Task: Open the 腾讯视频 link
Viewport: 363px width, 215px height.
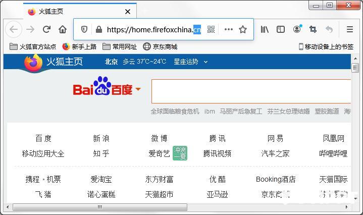Action: [217, 153]
